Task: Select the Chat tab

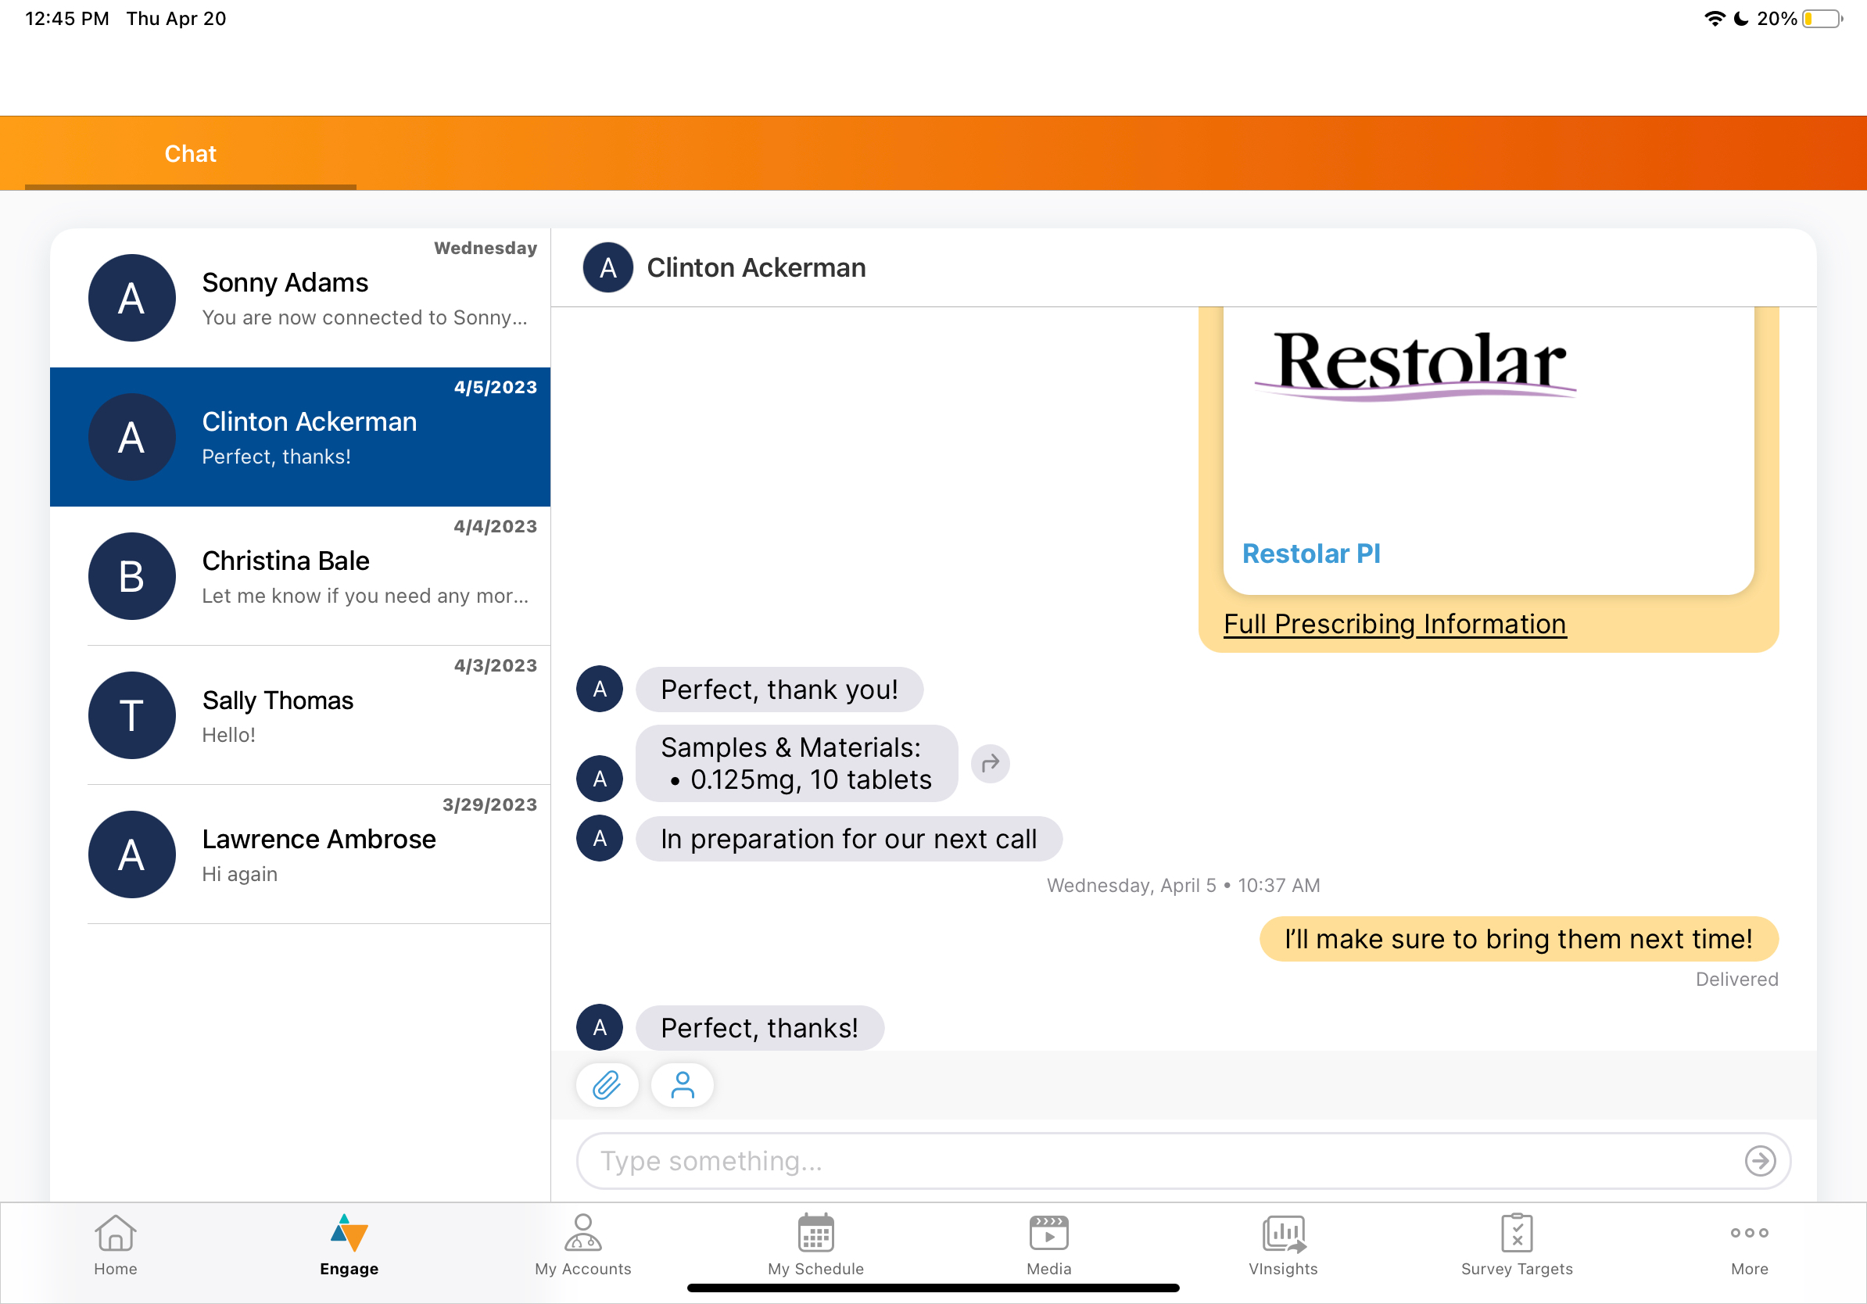Action: [190, 154]
